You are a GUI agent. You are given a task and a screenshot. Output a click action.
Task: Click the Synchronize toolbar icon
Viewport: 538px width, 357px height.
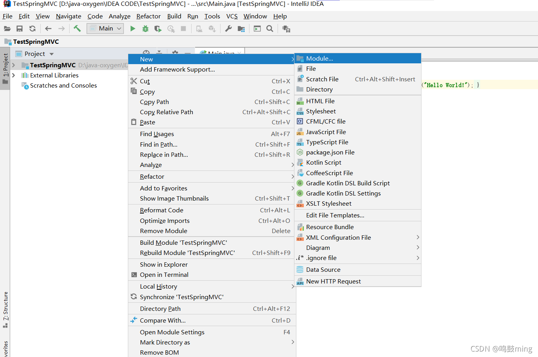pyautogui.click(x=32, y=29)
